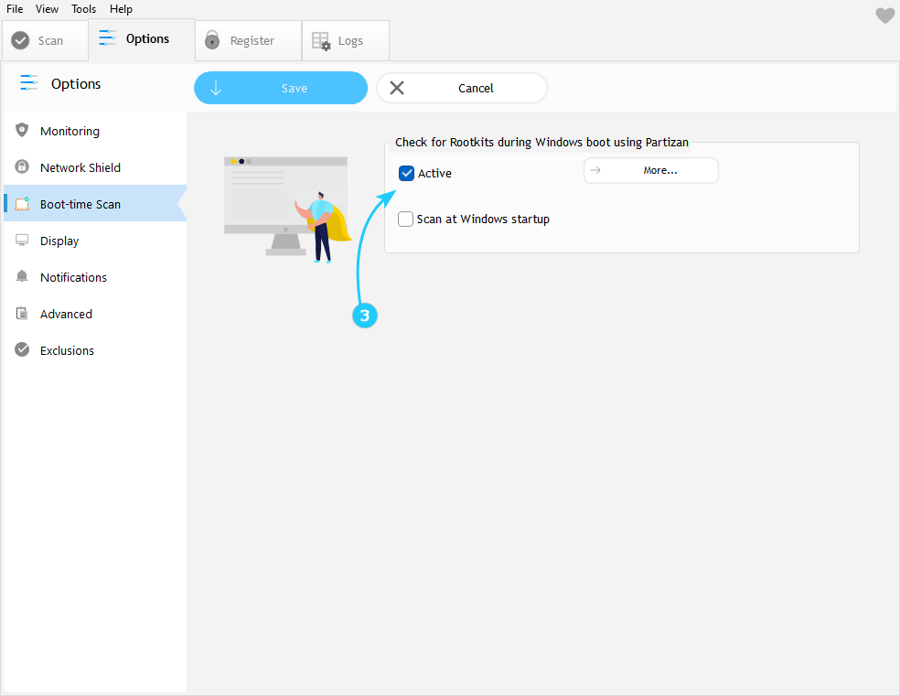Uncheck the Active checkbox

point(407,173)
